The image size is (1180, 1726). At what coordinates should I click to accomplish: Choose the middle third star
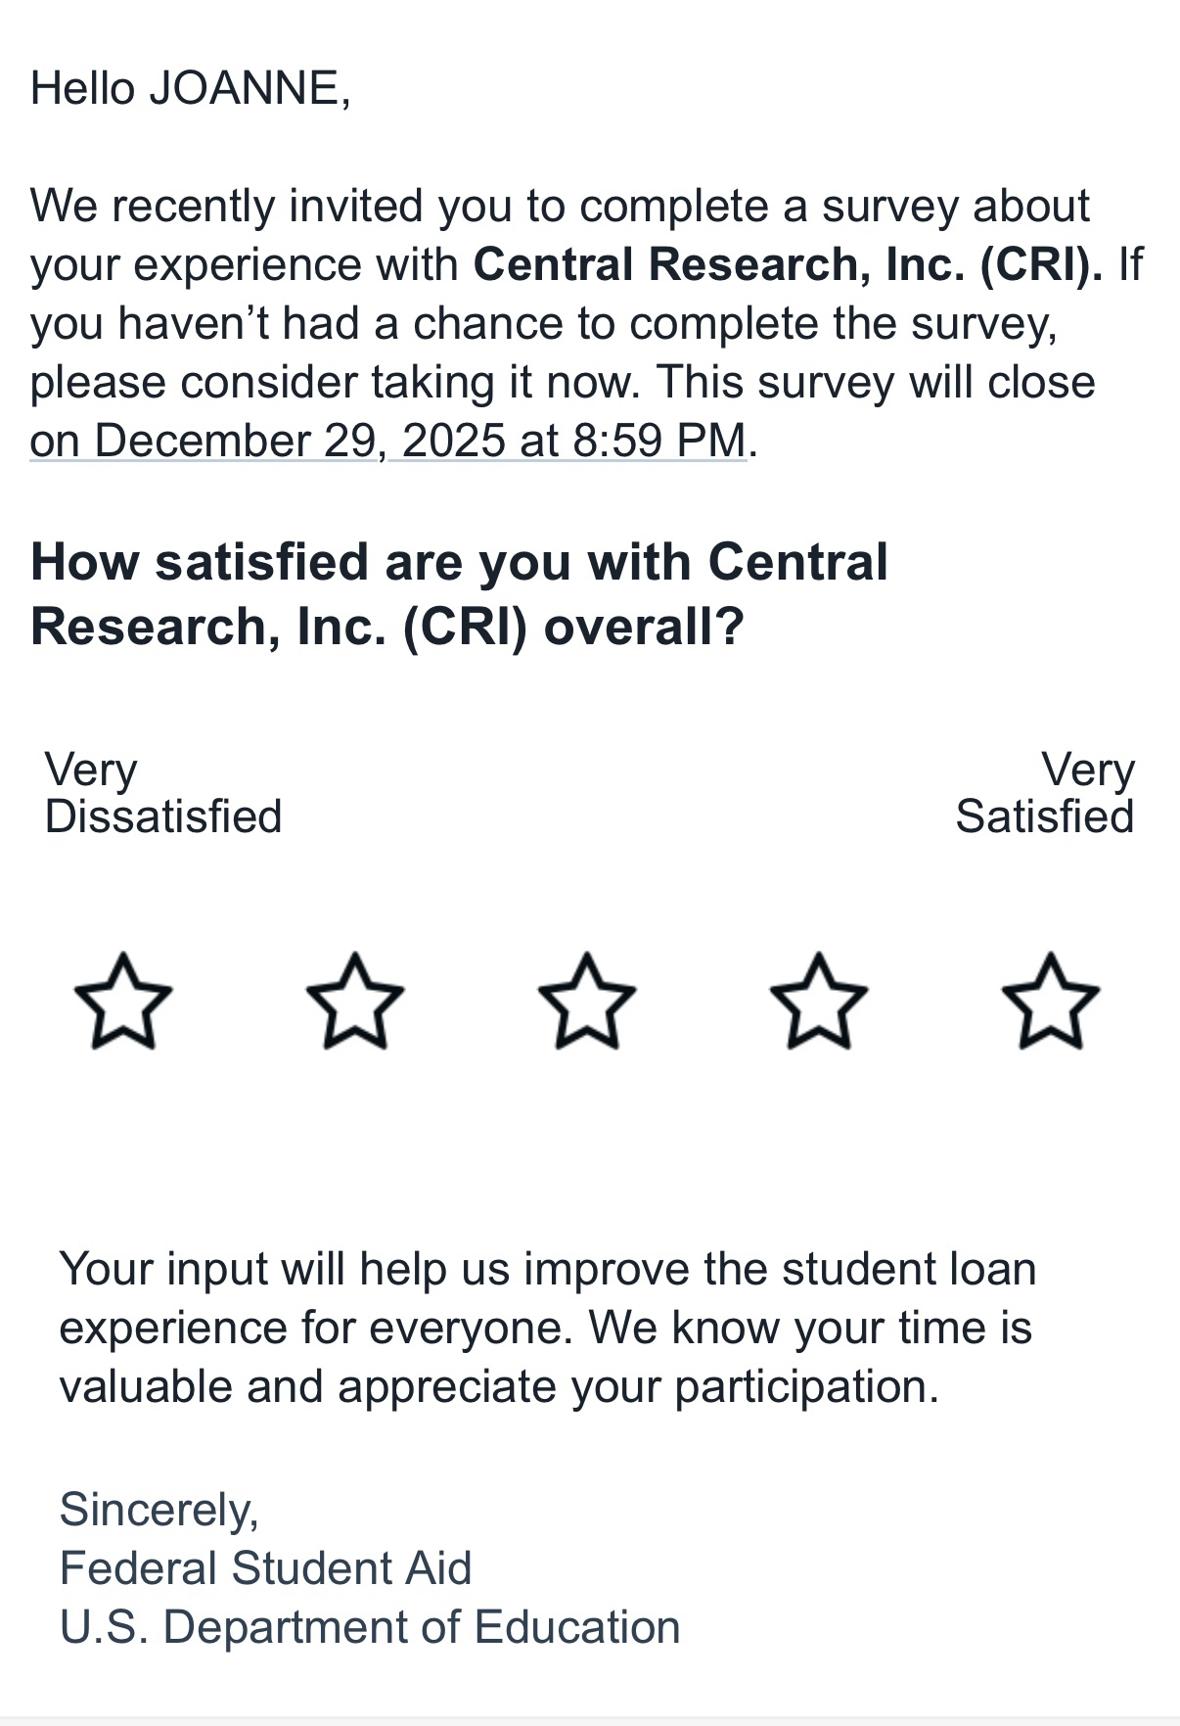pos(587,1003)
